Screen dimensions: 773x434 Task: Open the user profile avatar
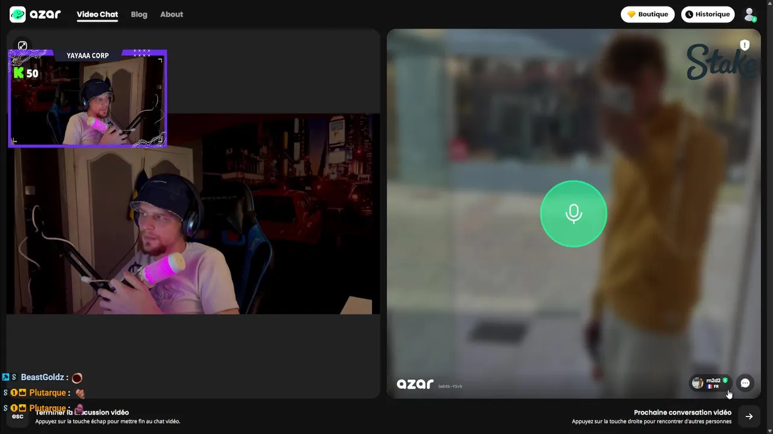[x=749, y=14]
